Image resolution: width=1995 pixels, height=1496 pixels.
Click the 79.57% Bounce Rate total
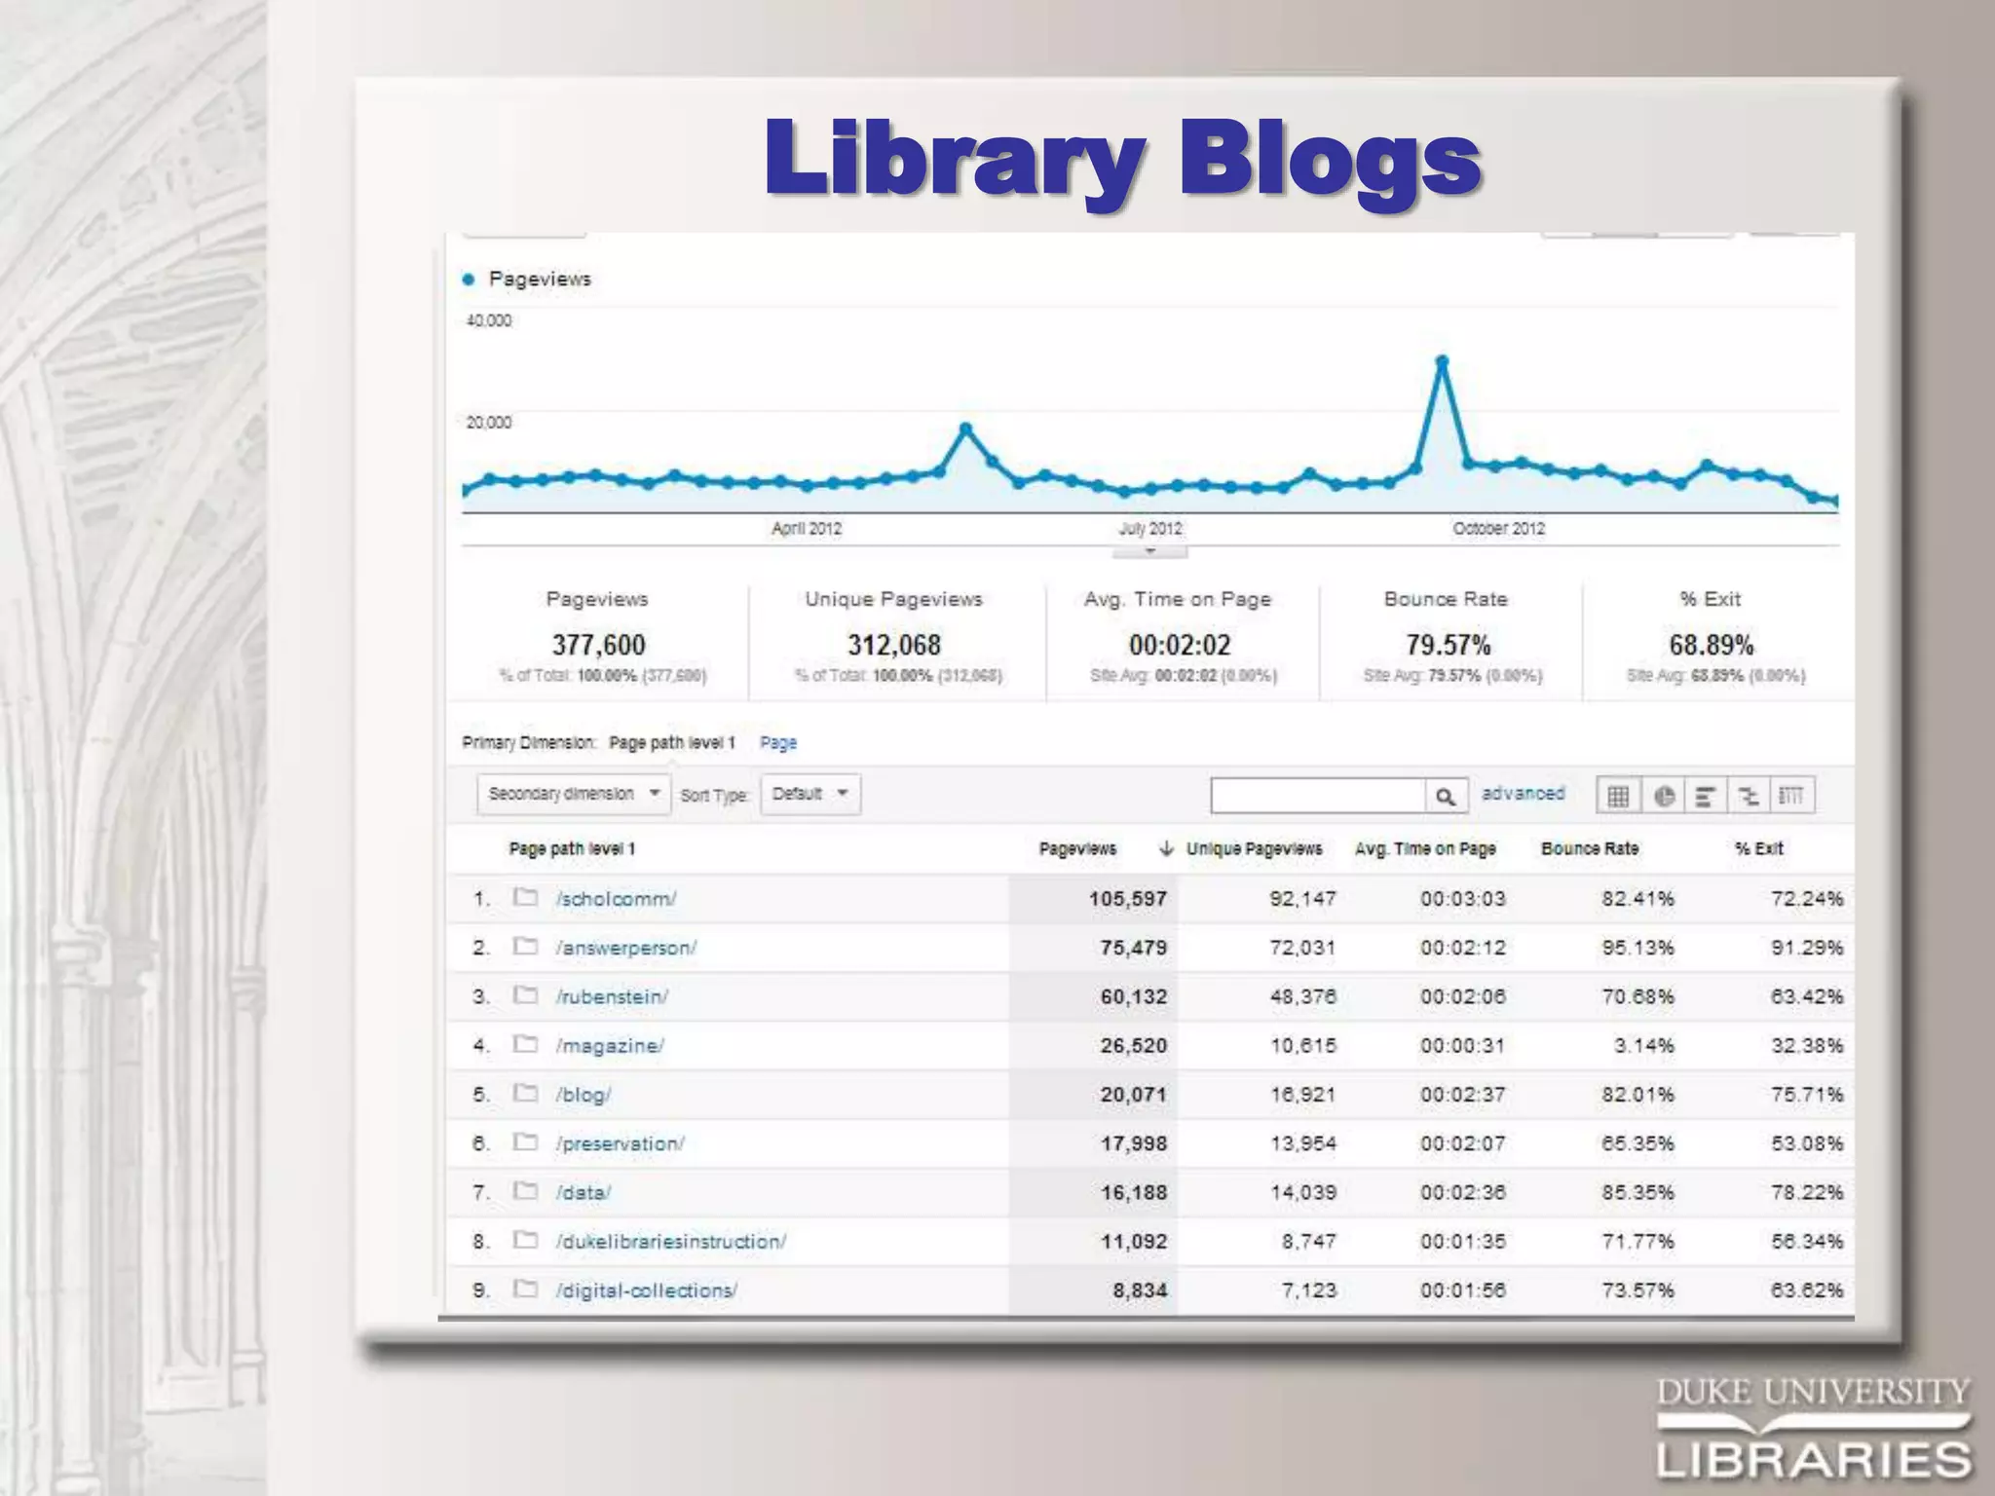[x=1448, y=645]
